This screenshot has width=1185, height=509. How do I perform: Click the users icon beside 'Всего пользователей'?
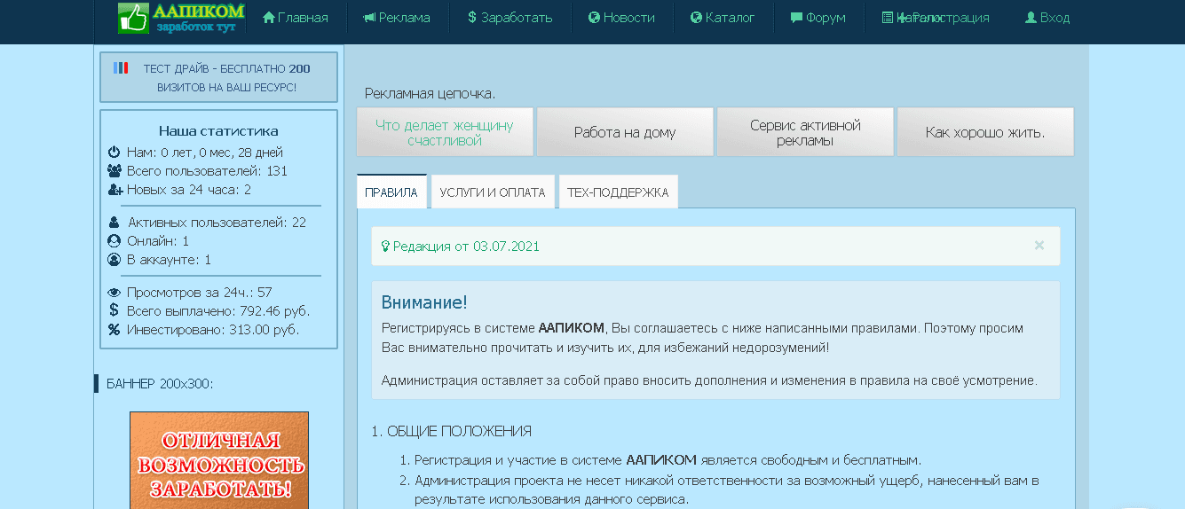pos(114,171)
